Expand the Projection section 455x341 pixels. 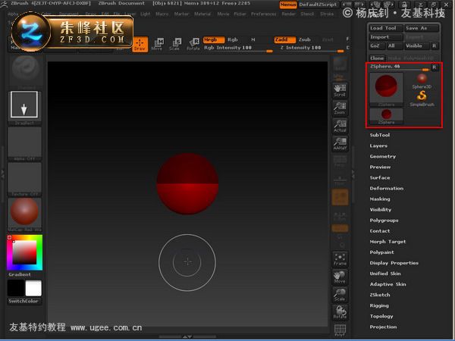(383, 327)
